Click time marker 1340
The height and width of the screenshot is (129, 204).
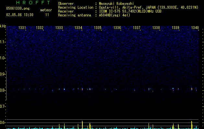tap(195, 27)
